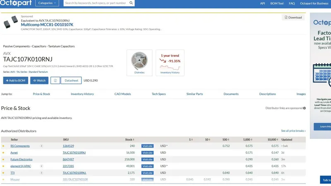
Task: Click the Add to BOM button
Action: coord(16,81)
